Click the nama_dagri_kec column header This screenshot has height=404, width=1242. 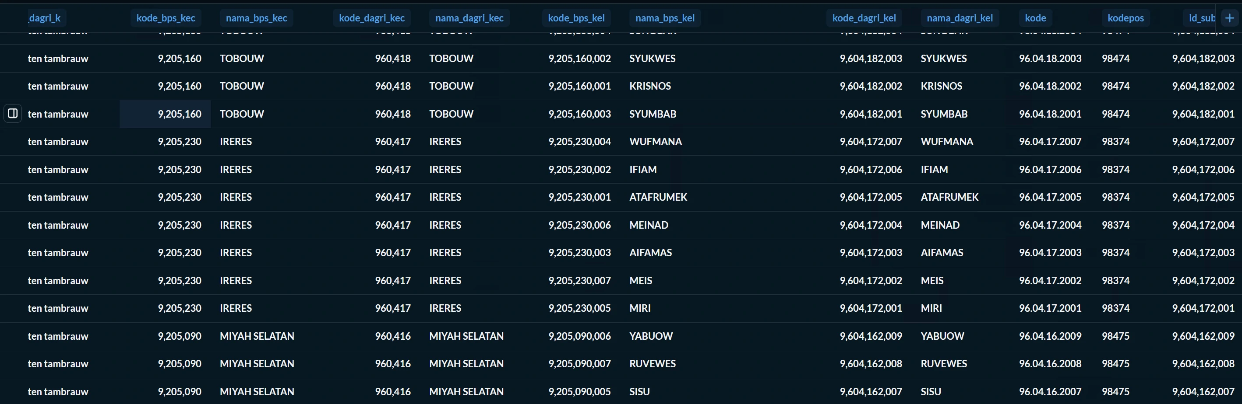click(469, 18)
